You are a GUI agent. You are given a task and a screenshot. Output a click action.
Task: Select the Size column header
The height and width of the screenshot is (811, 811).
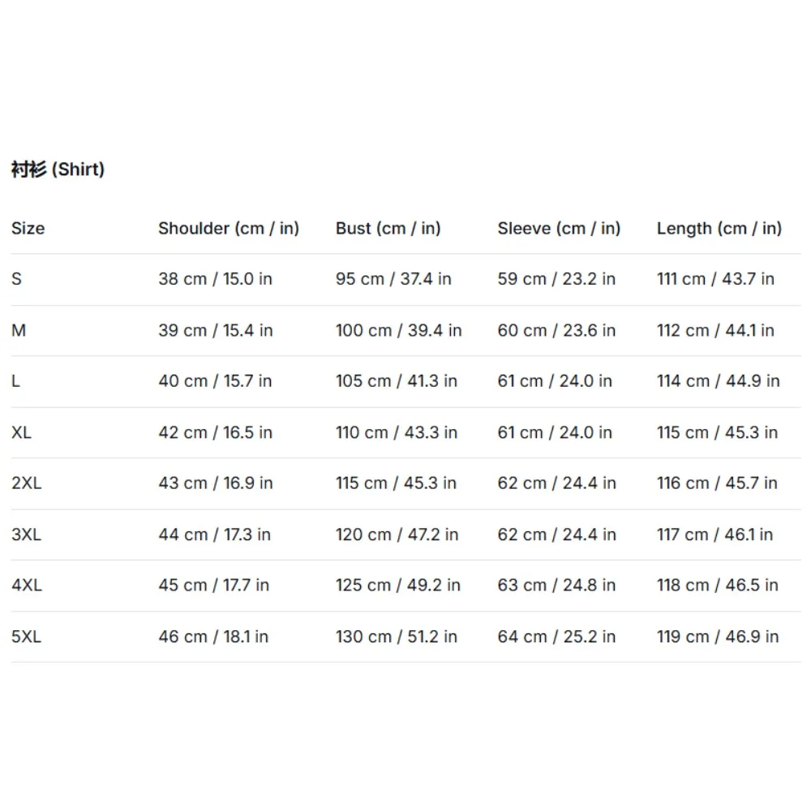pos(28,228)
